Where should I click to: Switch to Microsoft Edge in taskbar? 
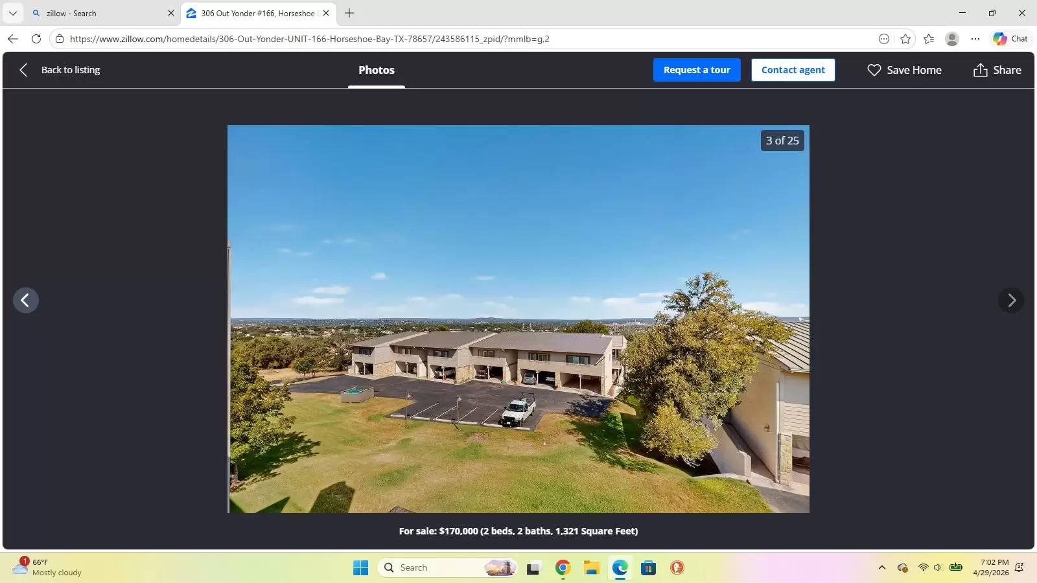point(620,568)
